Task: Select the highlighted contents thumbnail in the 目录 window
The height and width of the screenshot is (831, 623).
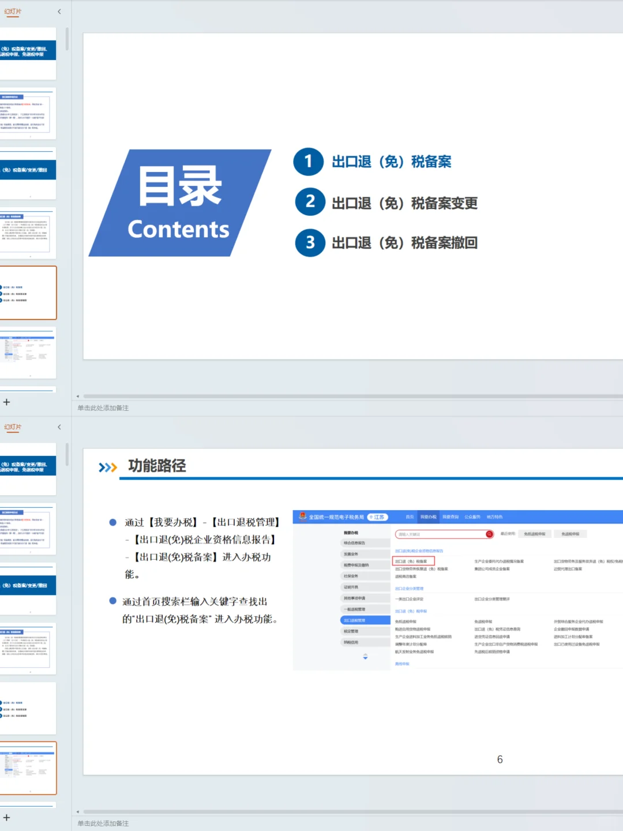Action: click(x=28, y=293)
